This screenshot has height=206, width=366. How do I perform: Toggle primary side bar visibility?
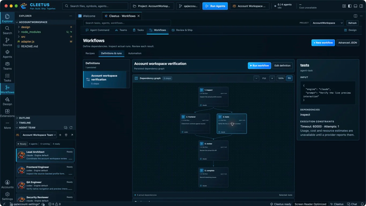[x=350, y=6]
